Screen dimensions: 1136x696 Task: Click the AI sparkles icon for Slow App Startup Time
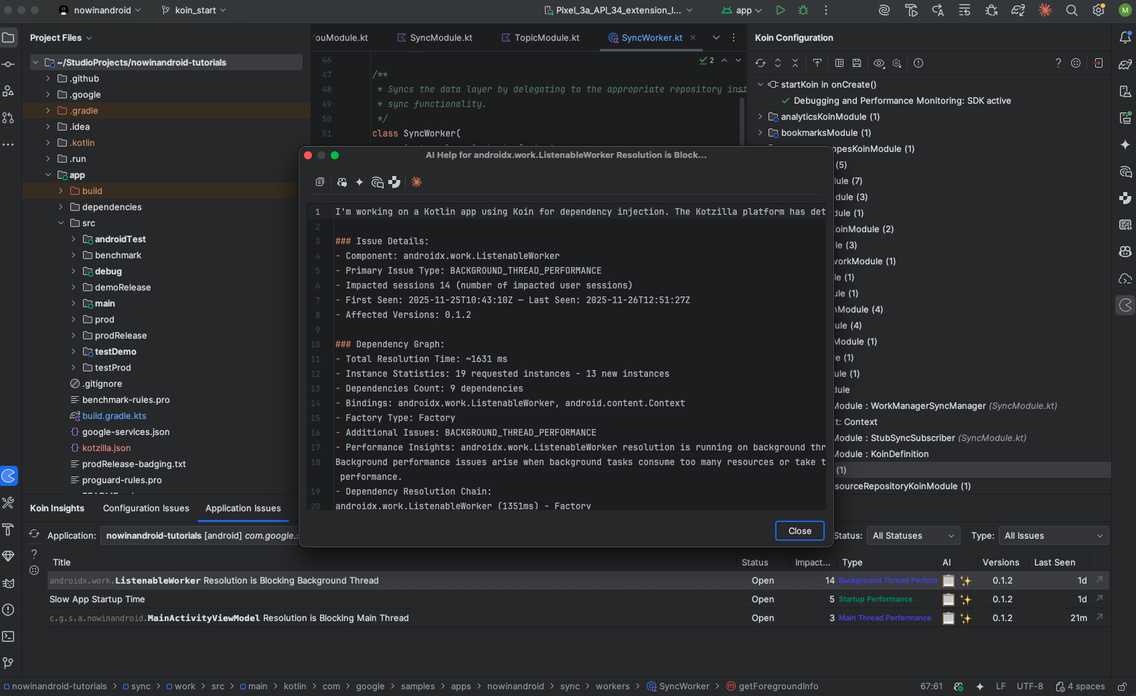point(965,600)
